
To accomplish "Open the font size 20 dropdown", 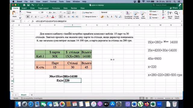I will pyautogui.click(x=47, y=13).
